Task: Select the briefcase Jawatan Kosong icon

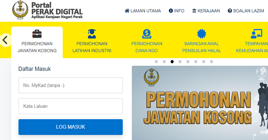Action: [37, 34]
